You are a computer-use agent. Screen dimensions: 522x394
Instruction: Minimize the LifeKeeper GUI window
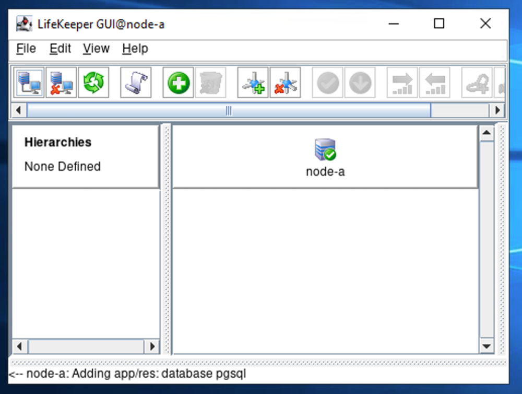click(x=394, y=24)
